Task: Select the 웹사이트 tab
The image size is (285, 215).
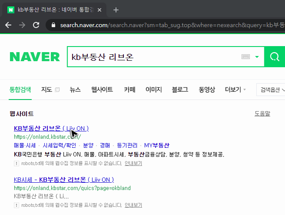Action: [102, 90]
